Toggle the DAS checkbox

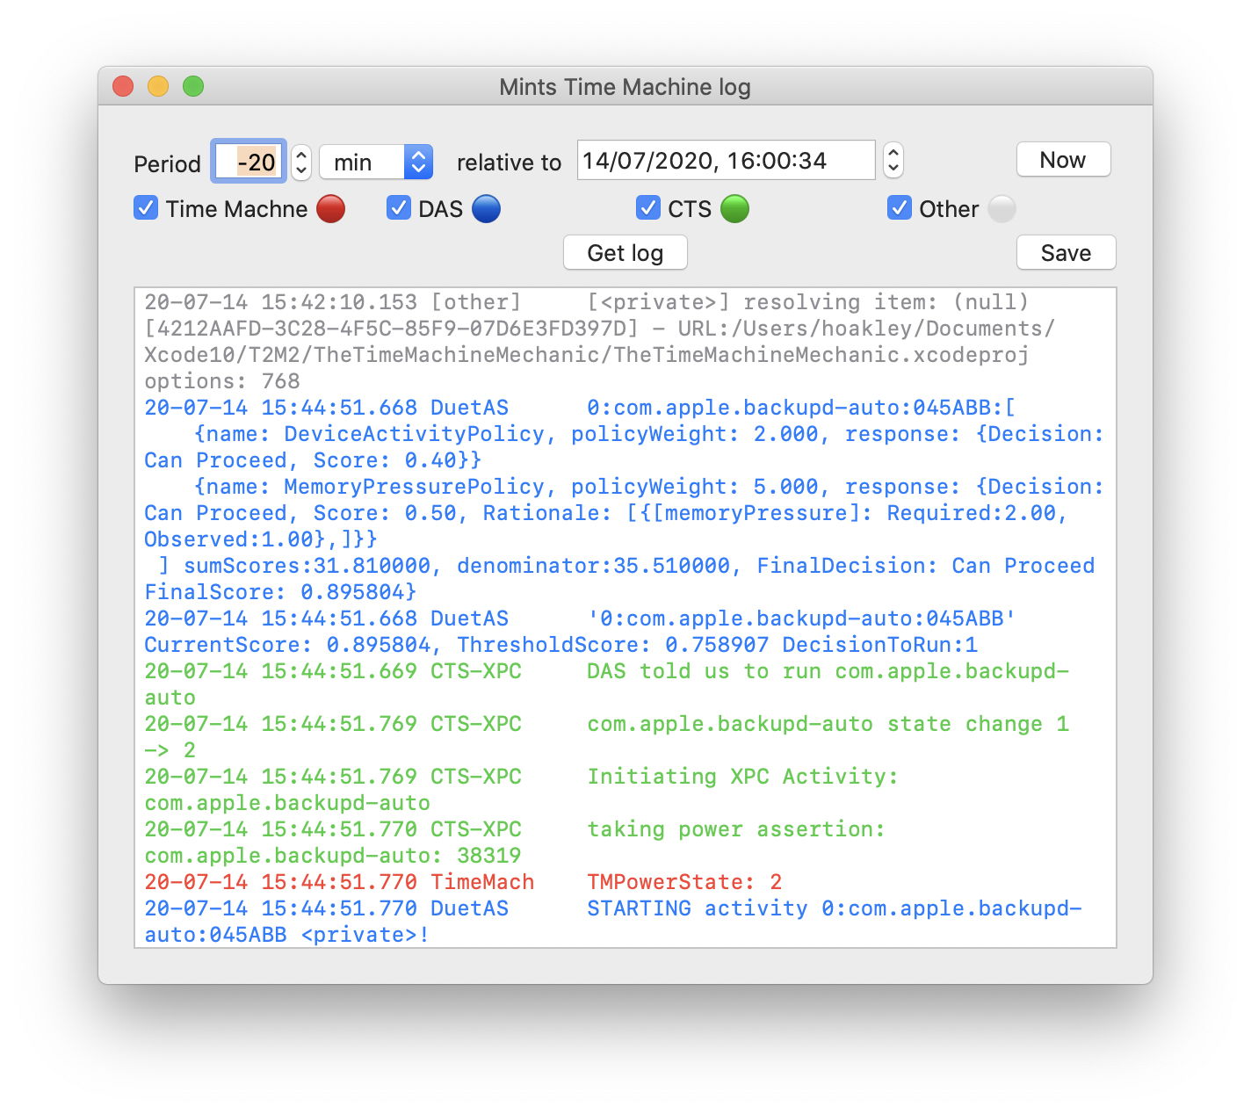399,208
